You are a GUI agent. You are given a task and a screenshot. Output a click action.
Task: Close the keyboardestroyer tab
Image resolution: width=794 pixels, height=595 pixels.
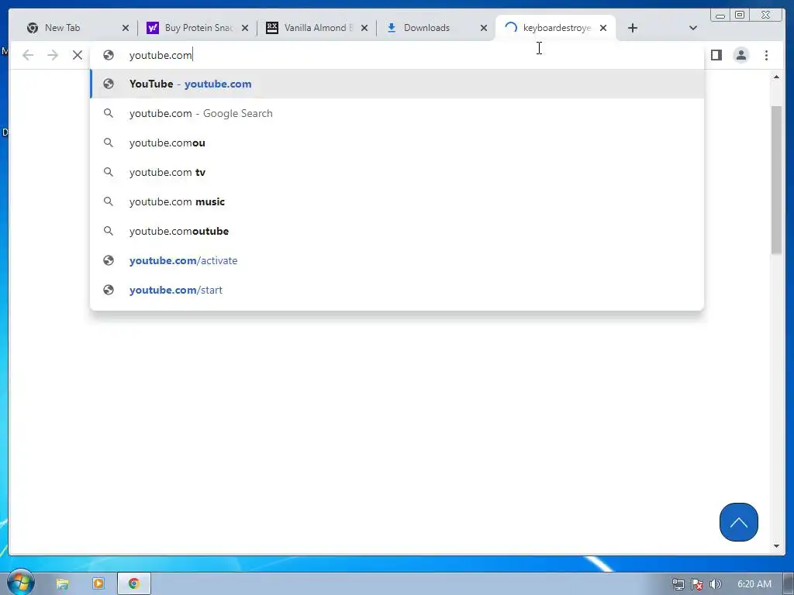[x=603, y=28]
